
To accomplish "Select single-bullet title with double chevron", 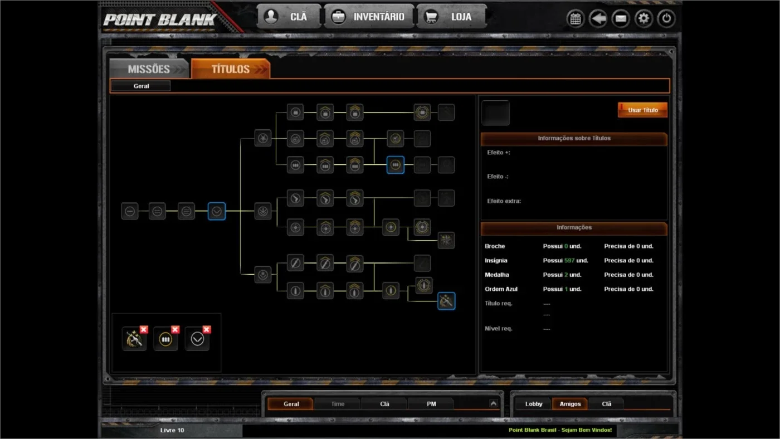I will (355, 290).
